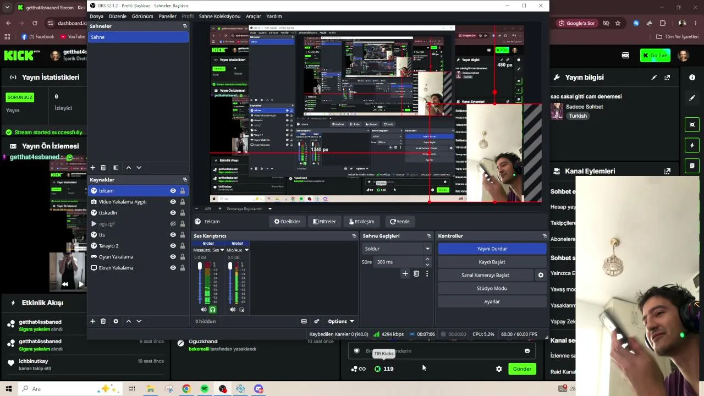Image resolution: width=704 pixels, height=396 pixels.
Task: Remove scene using Sahneler trash icon
Action: tap(103, 168)
